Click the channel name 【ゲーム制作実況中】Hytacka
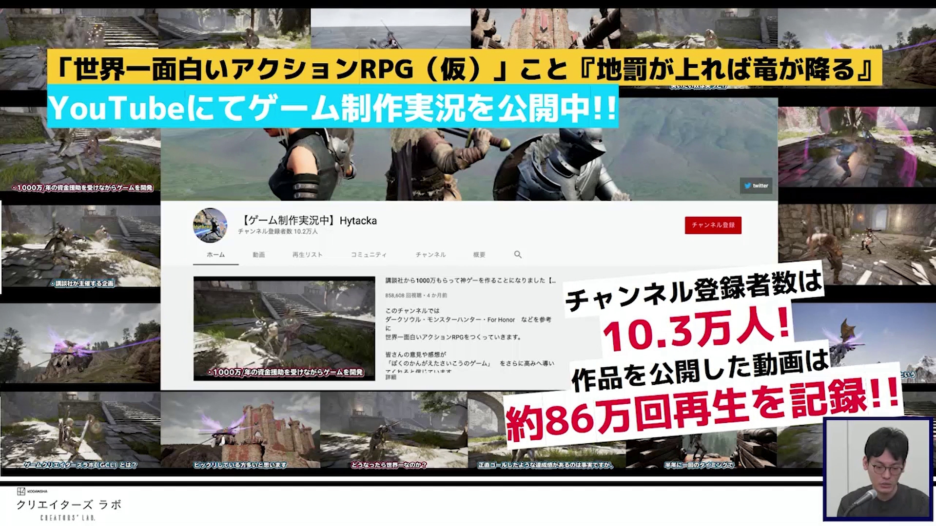This screenshot has width=936, height=526. 309,221
